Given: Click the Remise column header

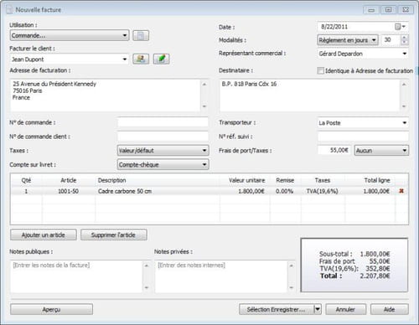Looking at the screenshot, I should click(x=285, y=180).
